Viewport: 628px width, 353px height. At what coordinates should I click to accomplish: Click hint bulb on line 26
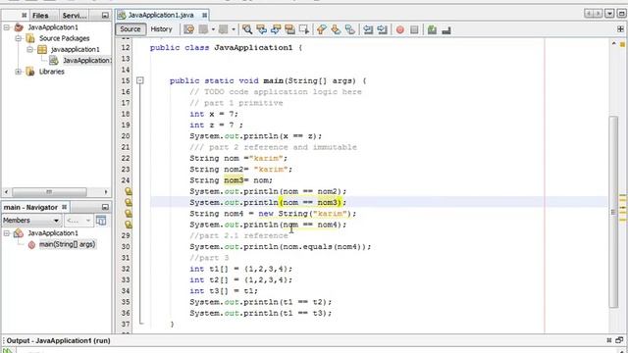click(x=129, y=203)
